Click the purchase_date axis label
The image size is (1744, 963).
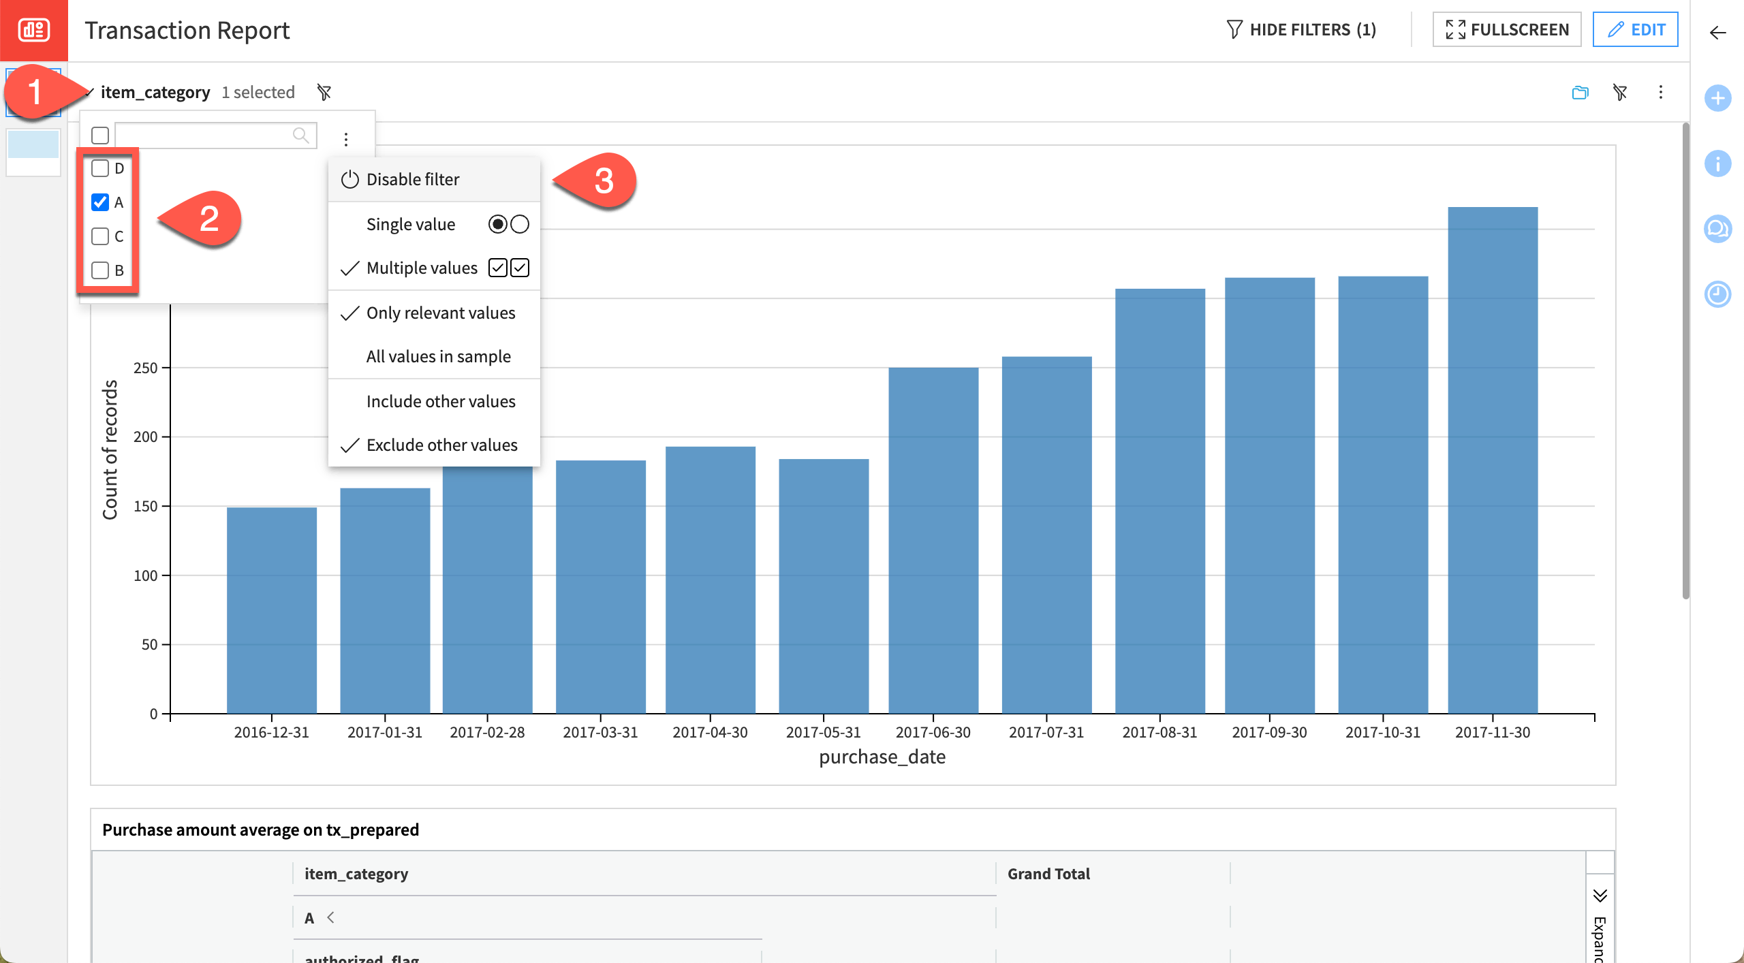882,757
